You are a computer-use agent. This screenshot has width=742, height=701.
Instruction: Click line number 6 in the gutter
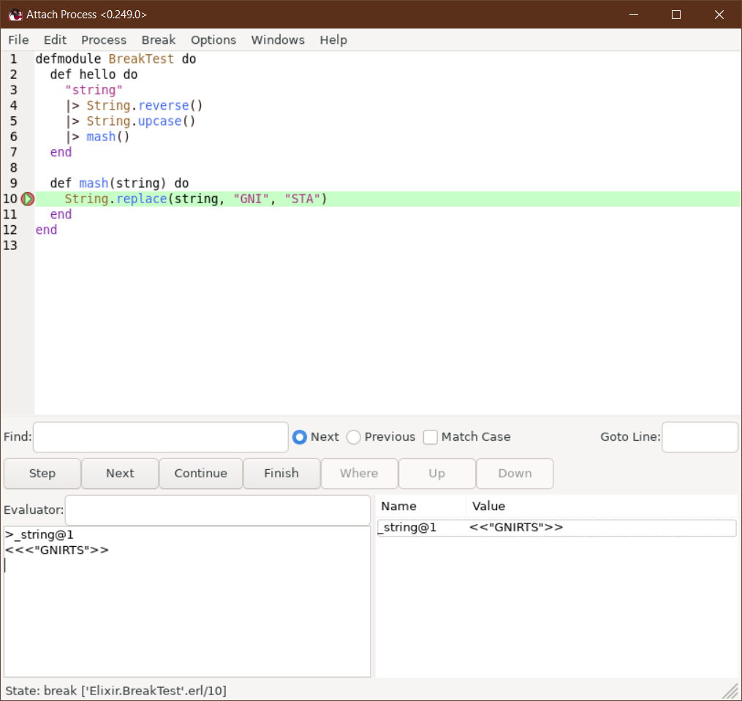point(13,137)
